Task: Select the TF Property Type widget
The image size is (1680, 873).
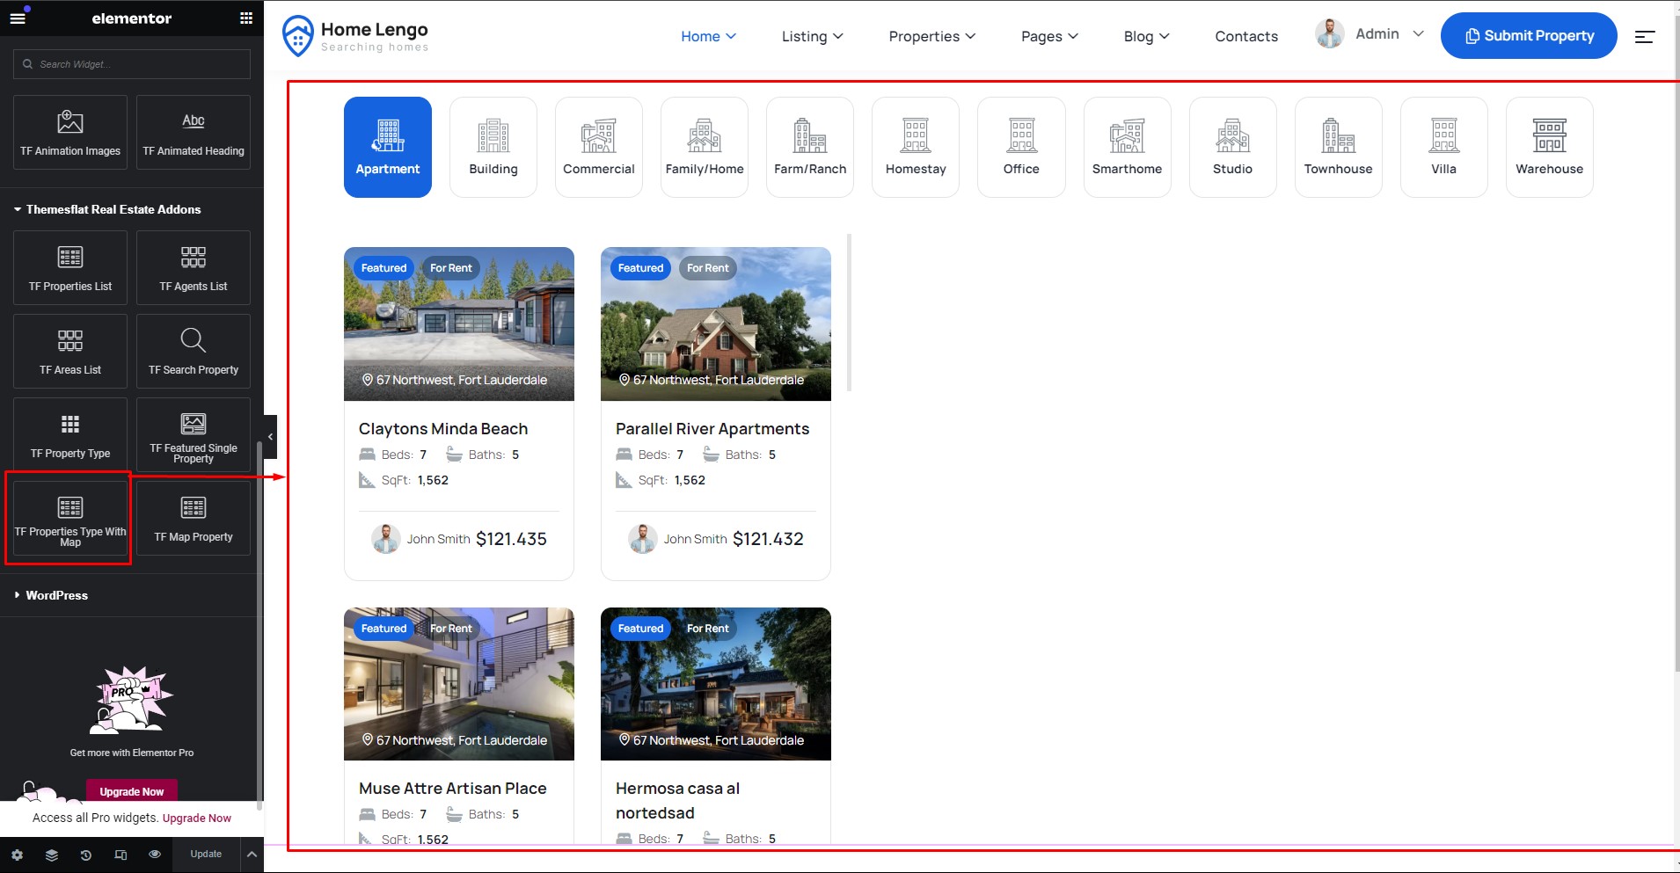Action: click(x=70, y=434)
